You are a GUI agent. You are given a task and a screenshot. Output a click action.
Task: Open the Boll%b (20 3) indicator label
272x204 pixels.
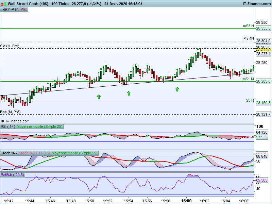pos(13,175)
